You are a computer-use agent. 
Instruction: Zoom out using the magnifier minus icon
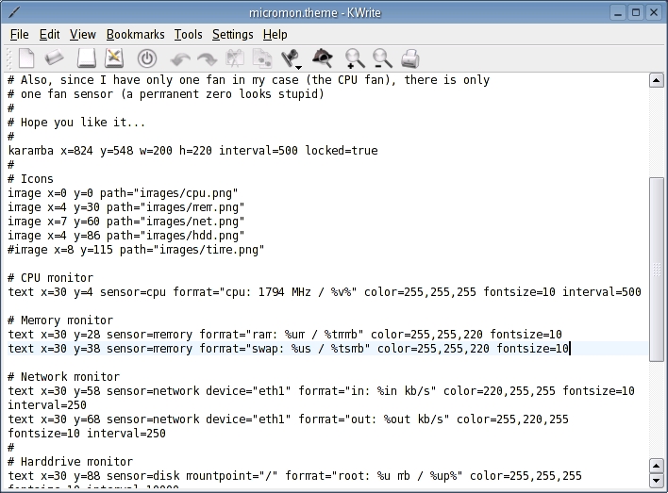[x=382, y=58]
